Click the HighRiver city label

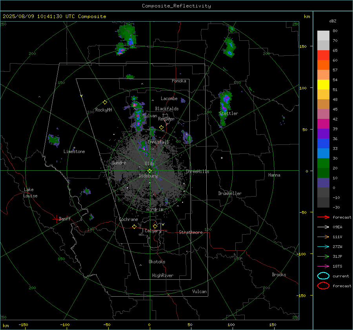pos(162,275)
